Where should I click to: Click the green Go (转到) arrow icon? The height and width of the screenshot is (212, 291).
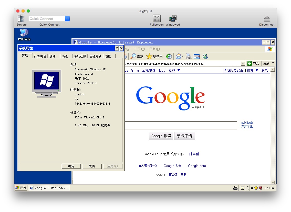click(250, 63)
